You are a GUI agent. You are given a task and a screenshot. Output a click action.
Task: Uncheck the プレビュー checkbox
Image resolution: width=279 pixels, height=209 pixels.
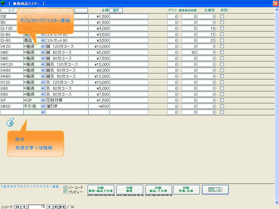tap(65, 192)
